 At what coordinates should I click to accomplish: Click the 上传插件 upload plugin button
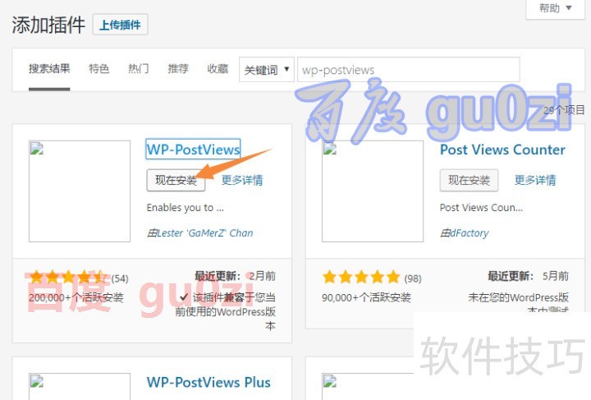(120, 25)
